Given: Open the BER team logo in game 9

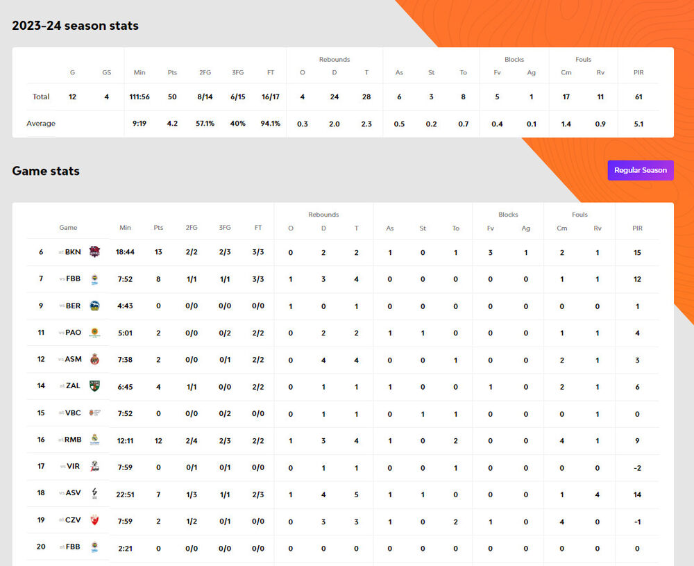Looking at the screenshot, I should (94, 306).
